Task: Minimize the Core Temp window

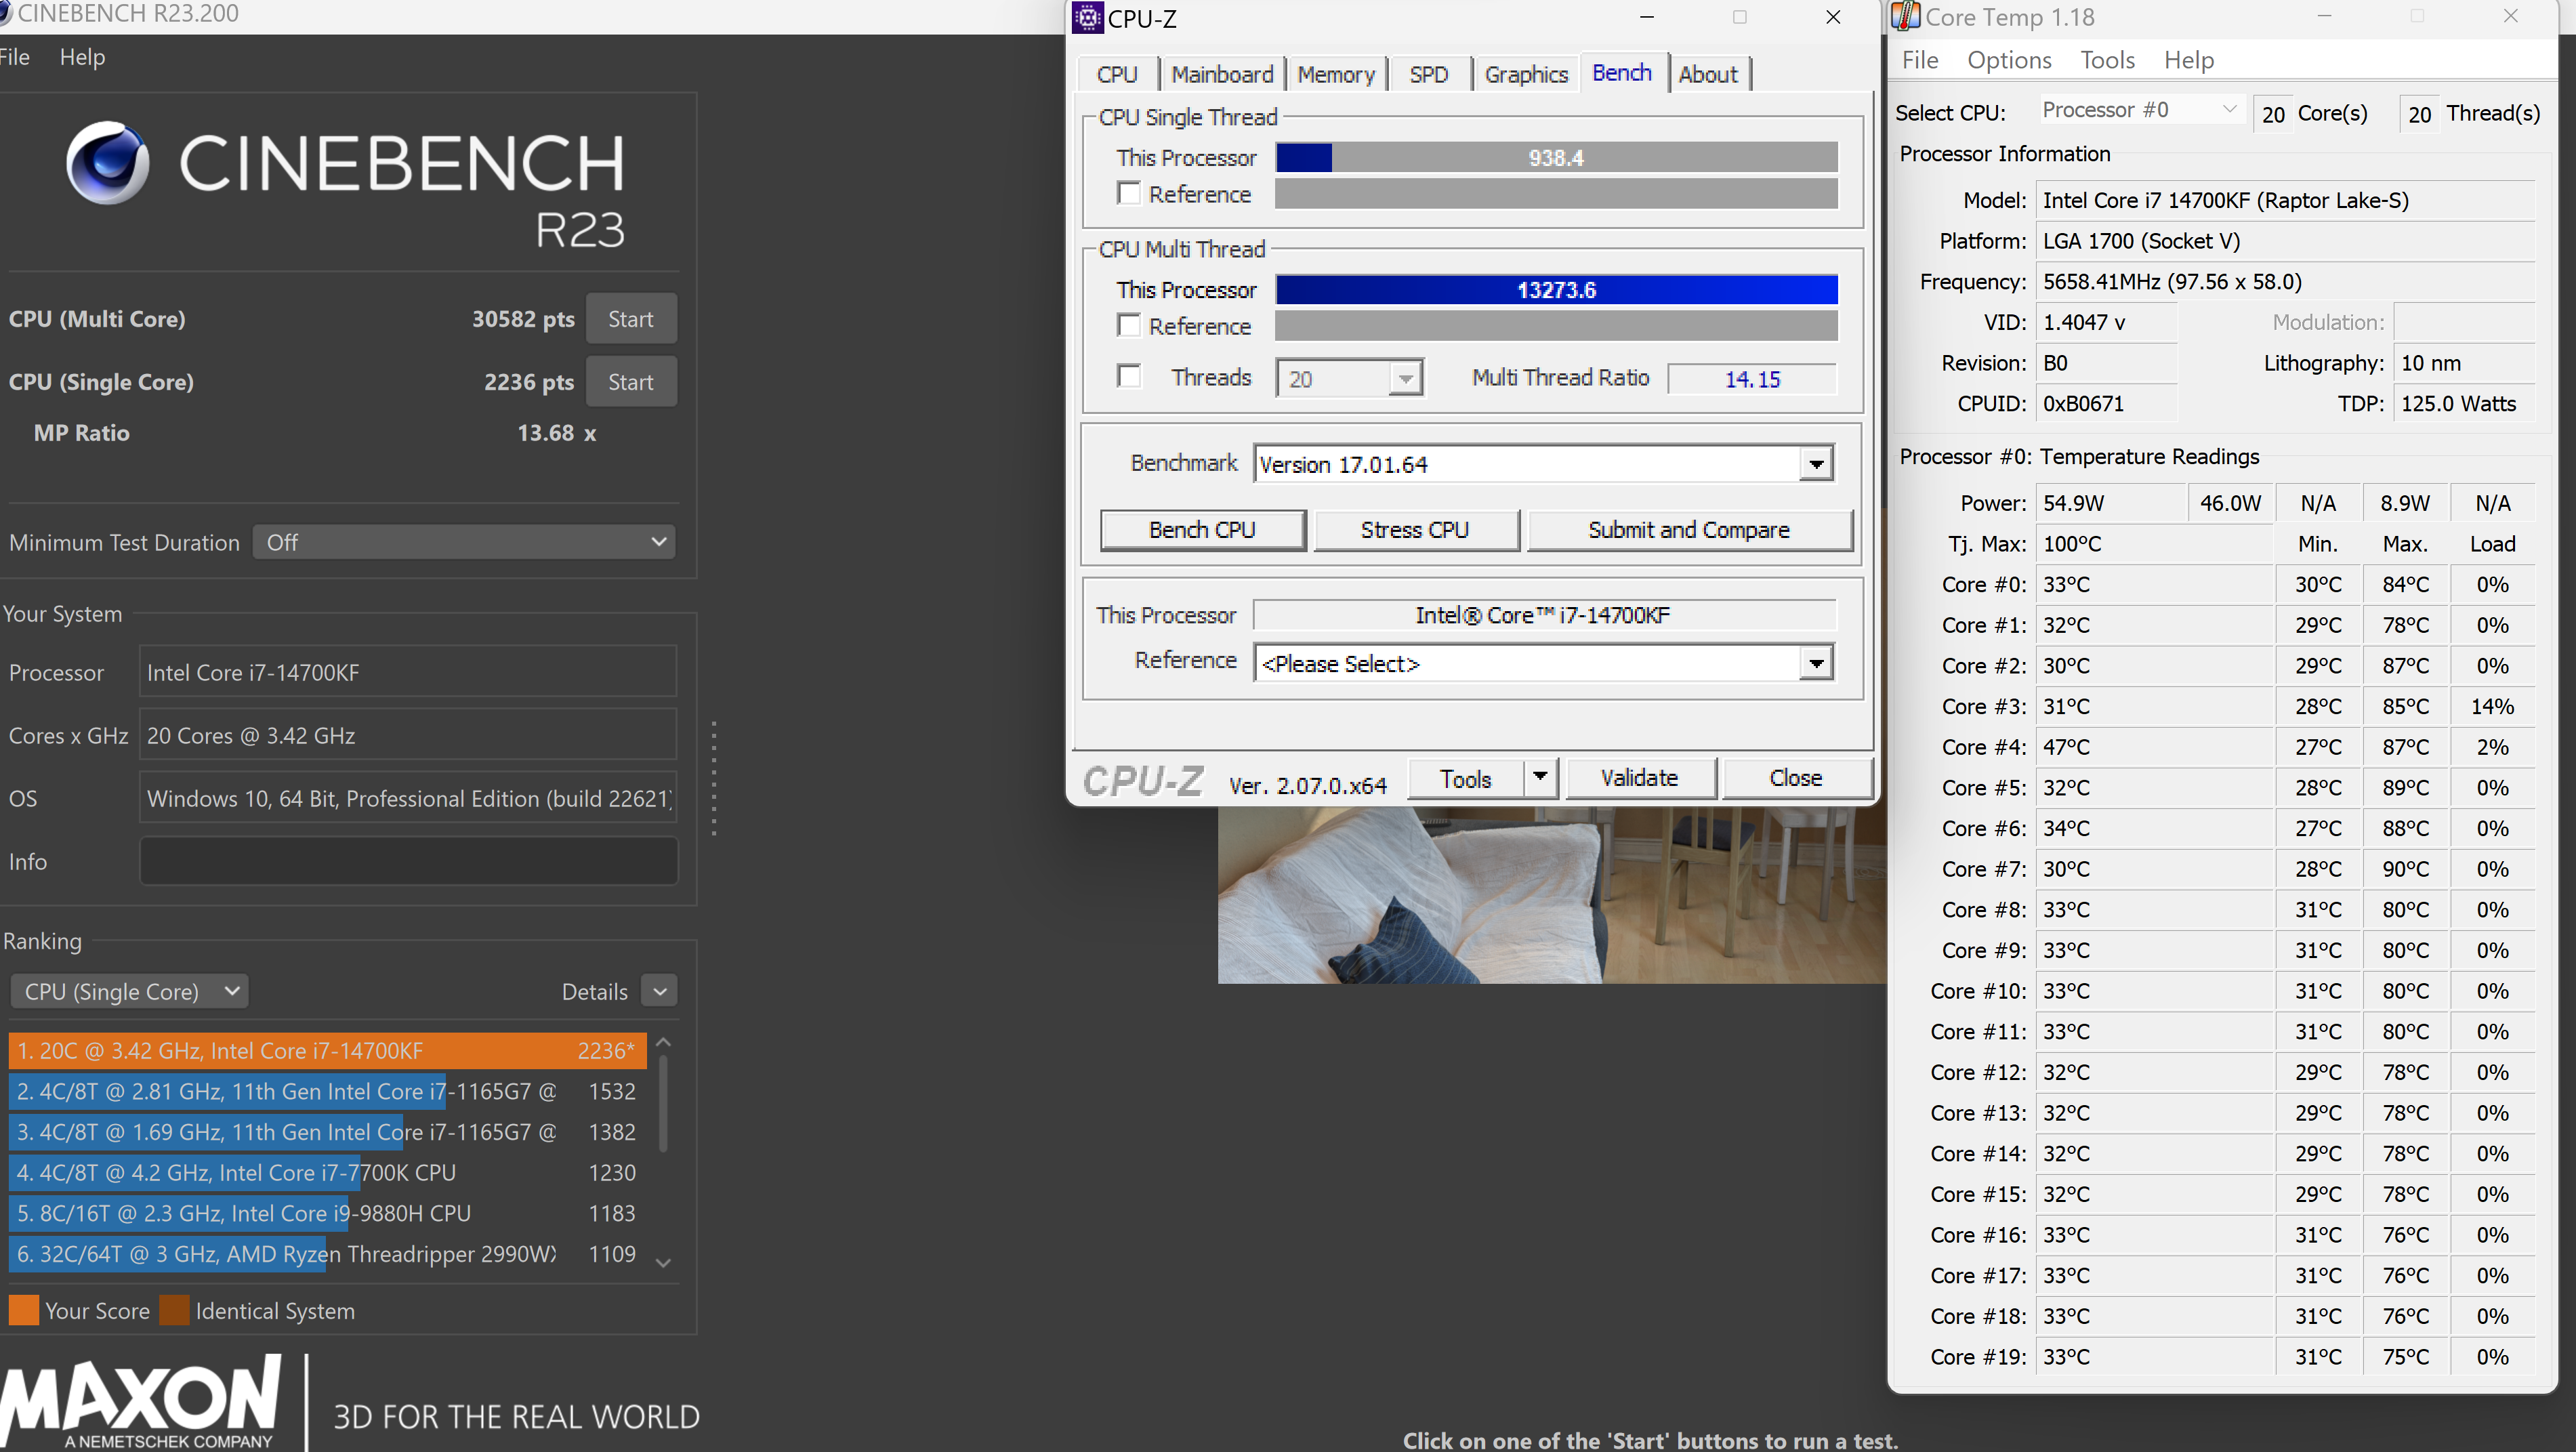Action: click(x=2323, y=16)
